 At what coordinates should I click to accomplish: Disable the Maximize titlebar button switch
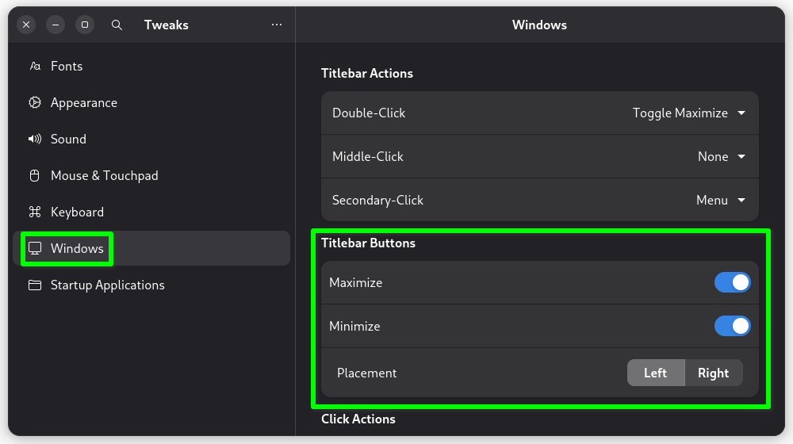tap(732, 283)
